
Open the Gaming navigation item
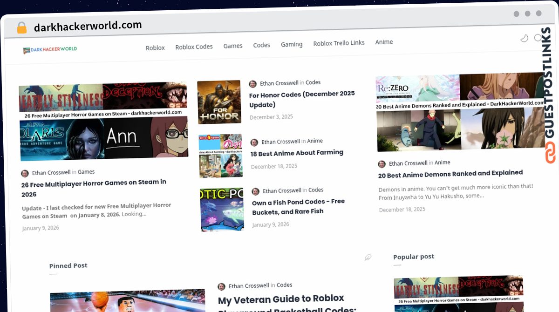(x=292, y=44)
